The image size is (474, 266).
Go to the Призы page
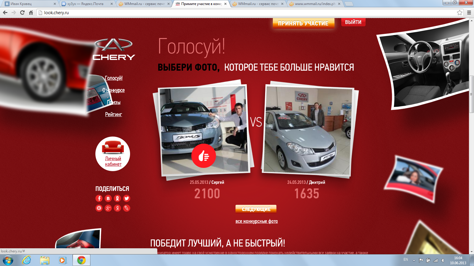113,102
